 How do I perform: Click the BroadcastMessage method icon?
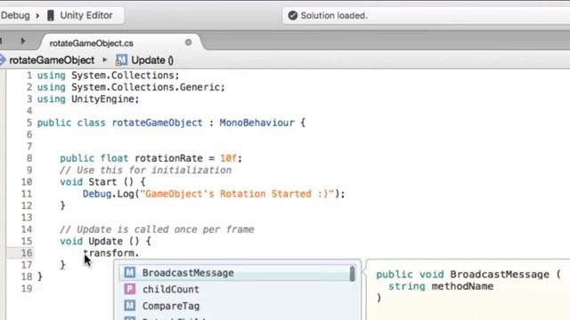click(x=130, y=273)
